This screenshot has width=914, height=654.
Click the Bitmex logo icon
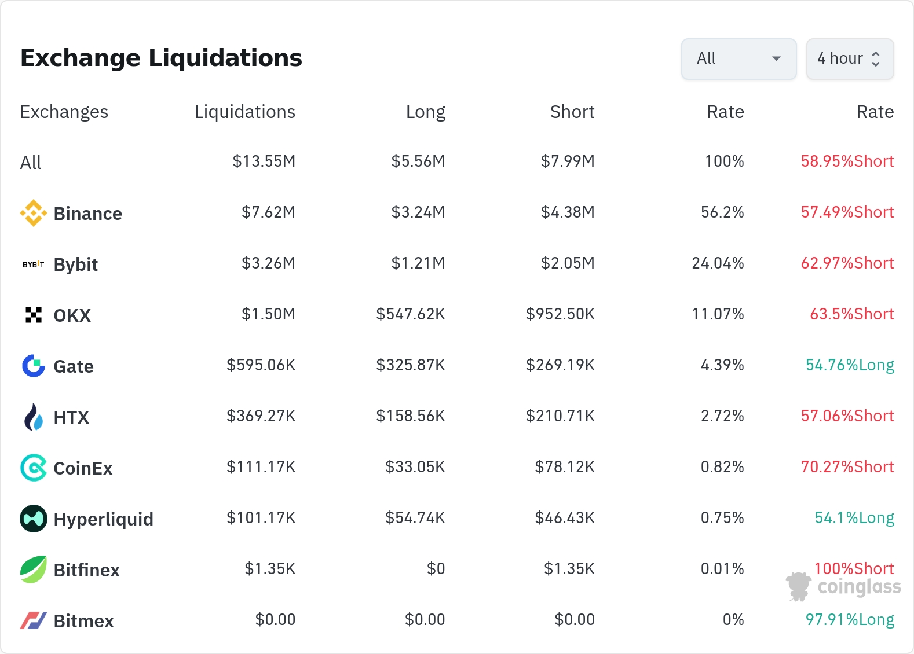click(33, 620)
